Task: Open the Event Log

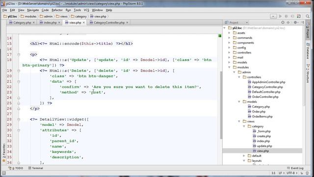Action: tap(295, 168)
